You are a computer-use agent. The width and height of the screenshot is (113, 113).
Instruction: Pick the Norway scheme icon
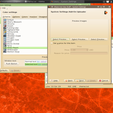click(5, 34)
